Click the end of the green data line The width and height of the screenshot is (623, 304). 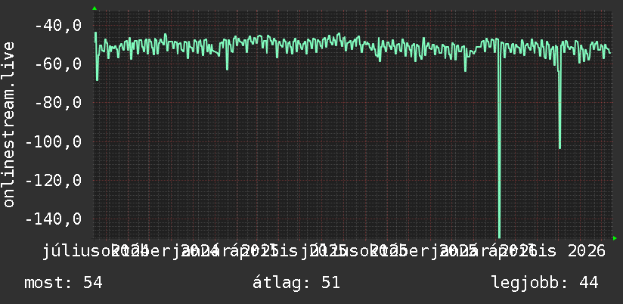click(x=610, y=53)
